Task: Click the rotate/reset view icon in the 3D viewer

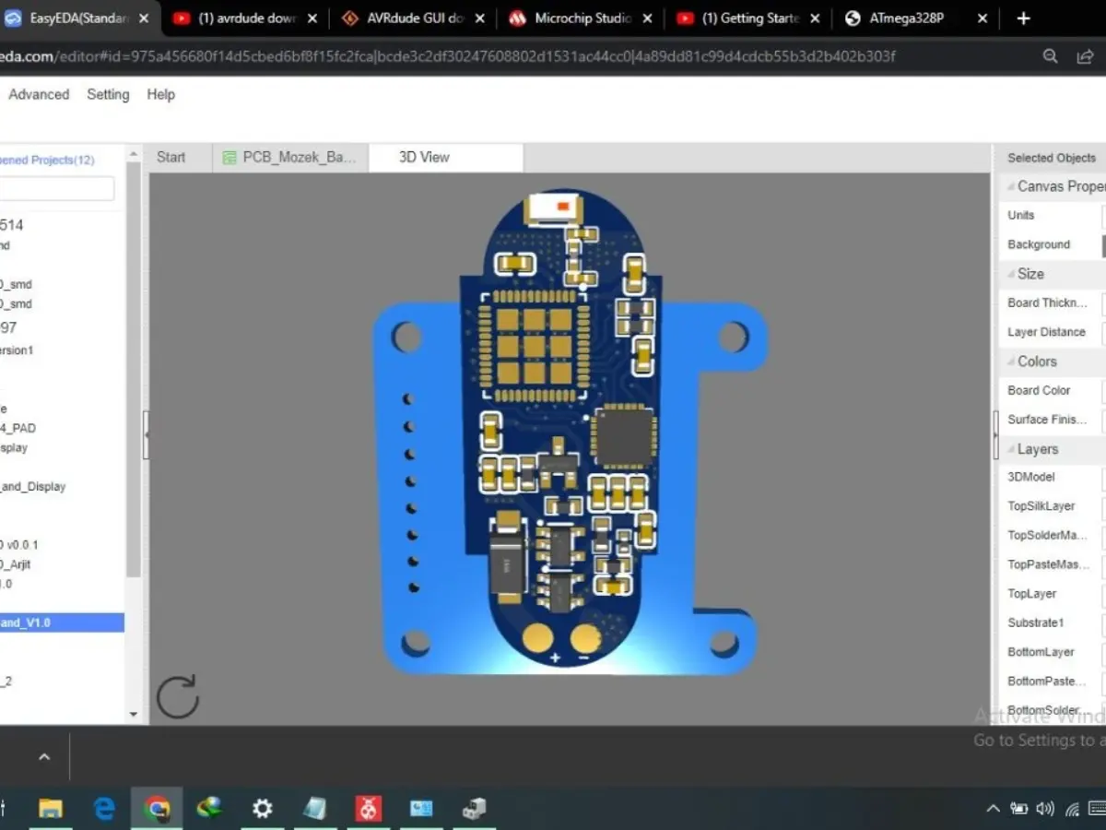Action: coord(178,695)
